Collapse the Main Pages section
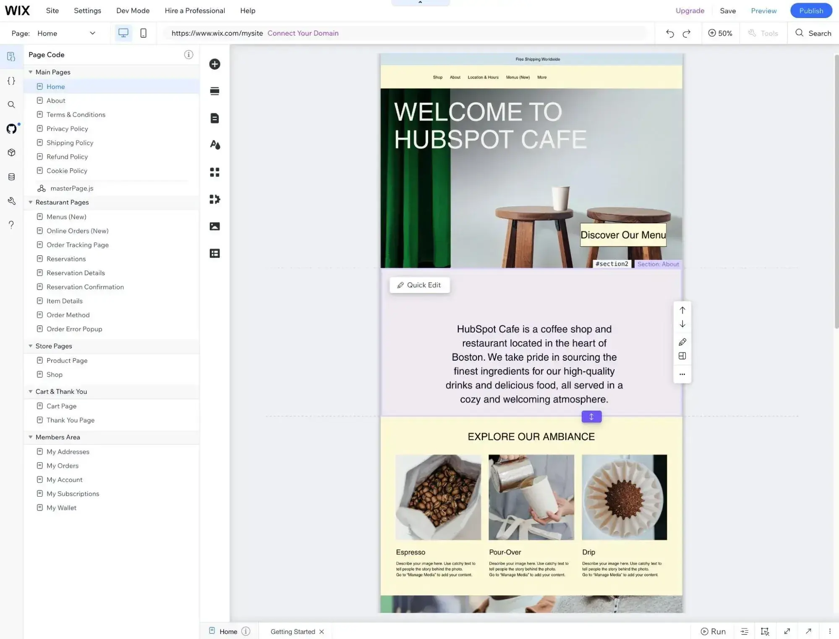 30,72
